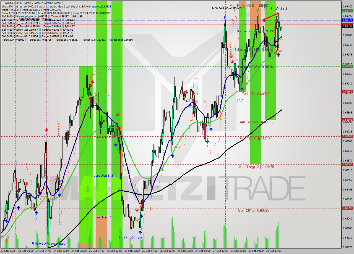
Task: Select the 'Sell %20 @ Entry -88: 0.69734' line
Action: (37, 36)
